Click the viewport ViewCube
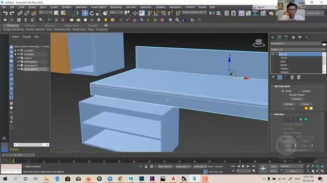The height and width of the screenshot is (183, 327). (259, 43)
